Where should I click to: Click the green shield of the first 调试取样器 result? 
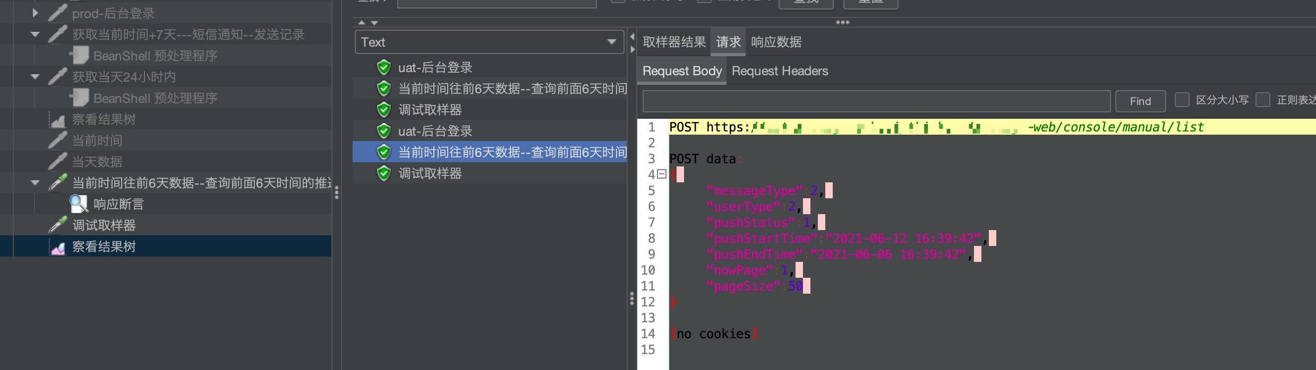pyautogui.click(x=383, y=110)
